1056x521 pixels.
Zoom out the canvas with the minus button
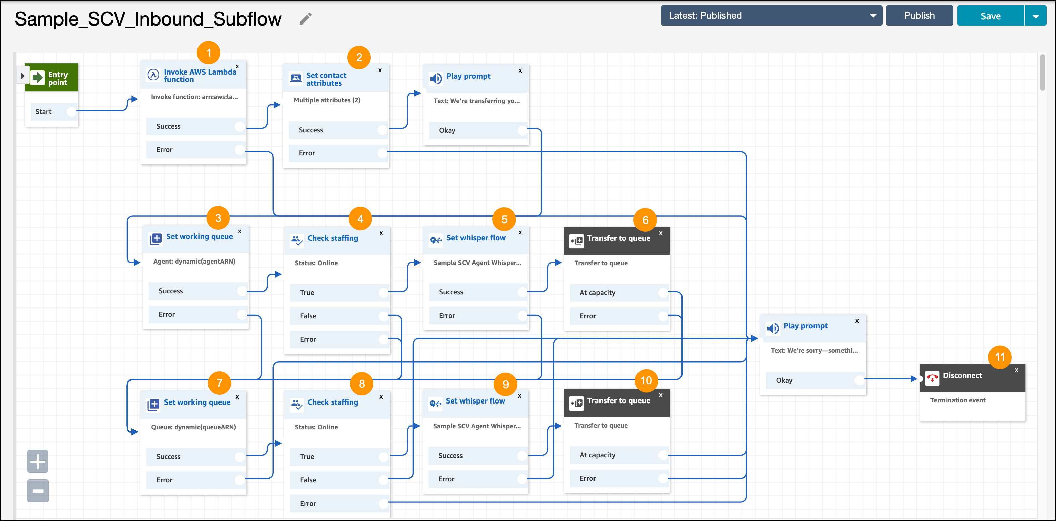coord(38,491)
